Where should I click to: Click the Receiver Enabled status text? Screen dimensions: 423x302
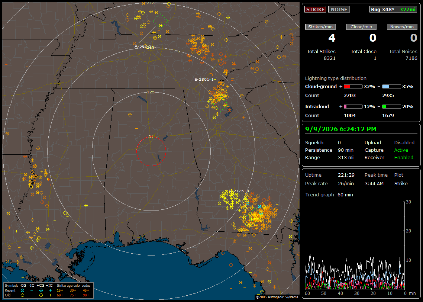[x=404, y=158]
